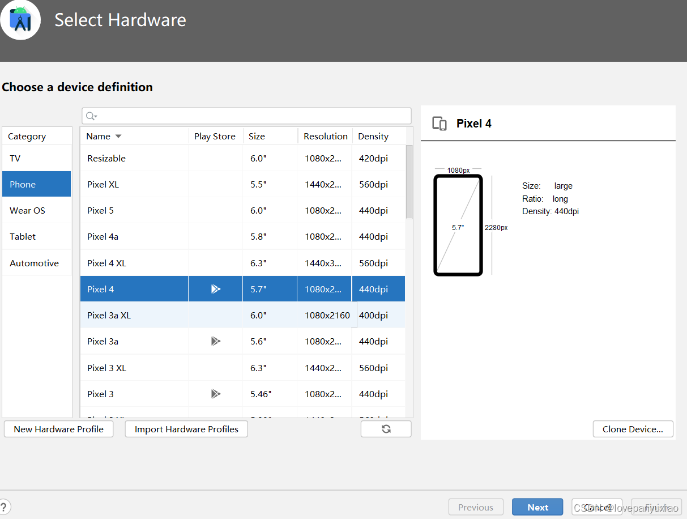Image resolution: width=687 pixels, height=519 pixels.
Task: Click the Category list header
Action: 37,136
